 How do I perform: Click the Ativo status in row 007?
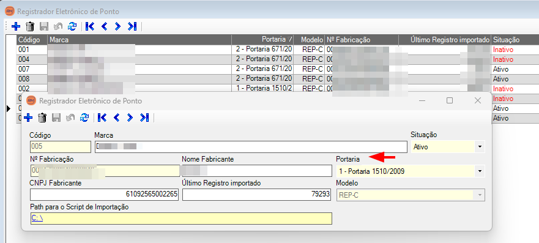pos(500,69)
